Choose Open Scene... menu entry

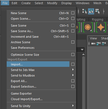pos(41,19)
